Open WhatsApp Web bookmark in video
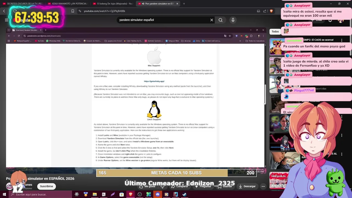 pyautogui.click(x=53, y=41)
